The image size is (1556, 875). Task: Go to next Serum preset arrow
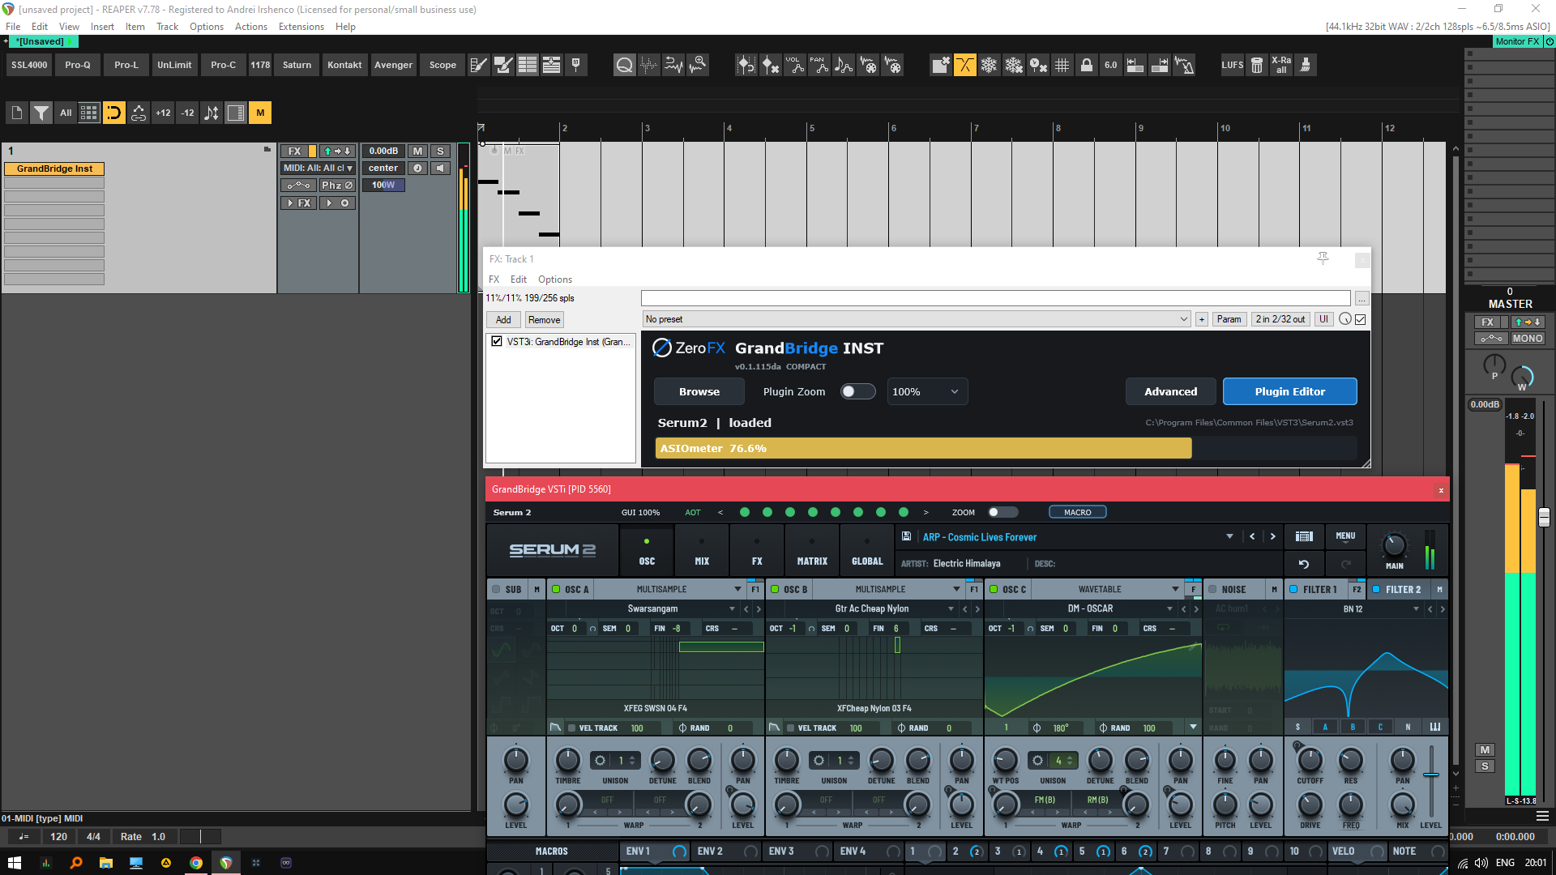click(1272, 536)
